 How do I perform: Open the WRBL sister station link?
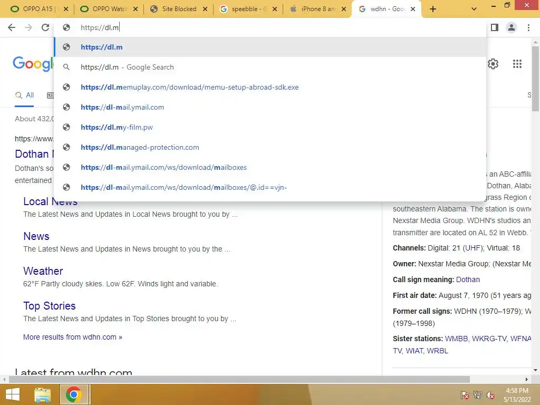(x=437, y=351)
